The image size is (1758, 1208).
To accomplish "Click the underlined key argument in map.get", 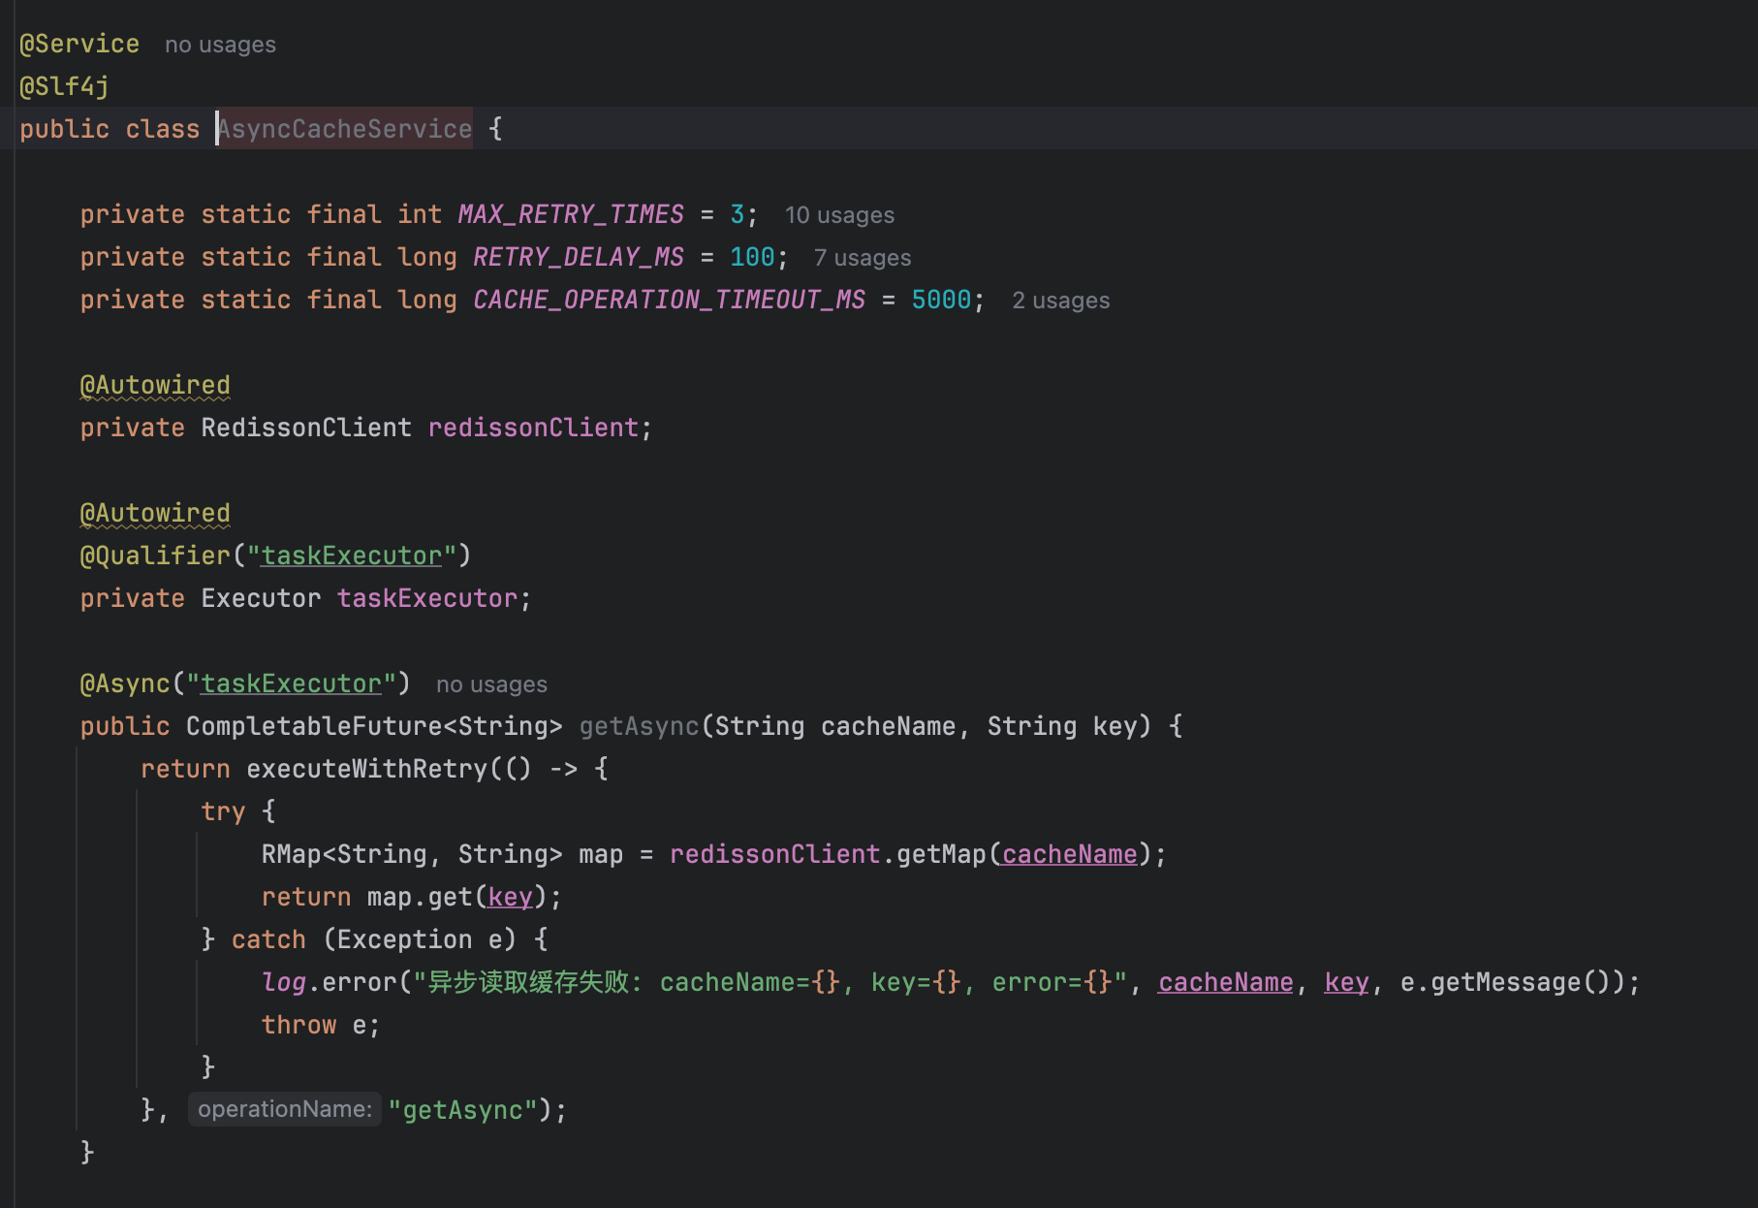I will pos(510,897).
